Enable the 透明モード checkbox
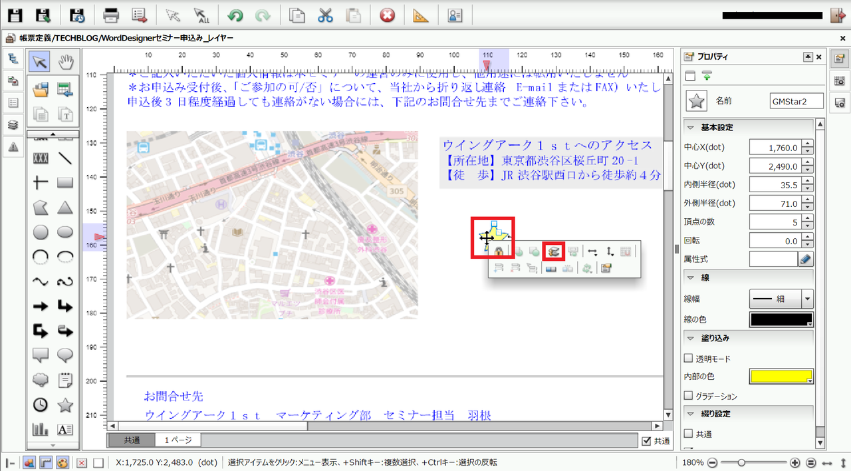 click(688, 359)
